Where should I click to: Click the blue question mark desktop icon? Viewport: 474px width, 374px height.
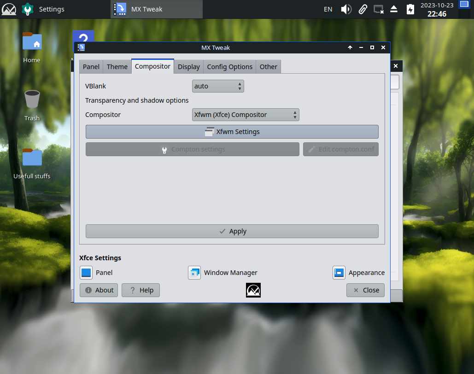[x=83, y=36]
